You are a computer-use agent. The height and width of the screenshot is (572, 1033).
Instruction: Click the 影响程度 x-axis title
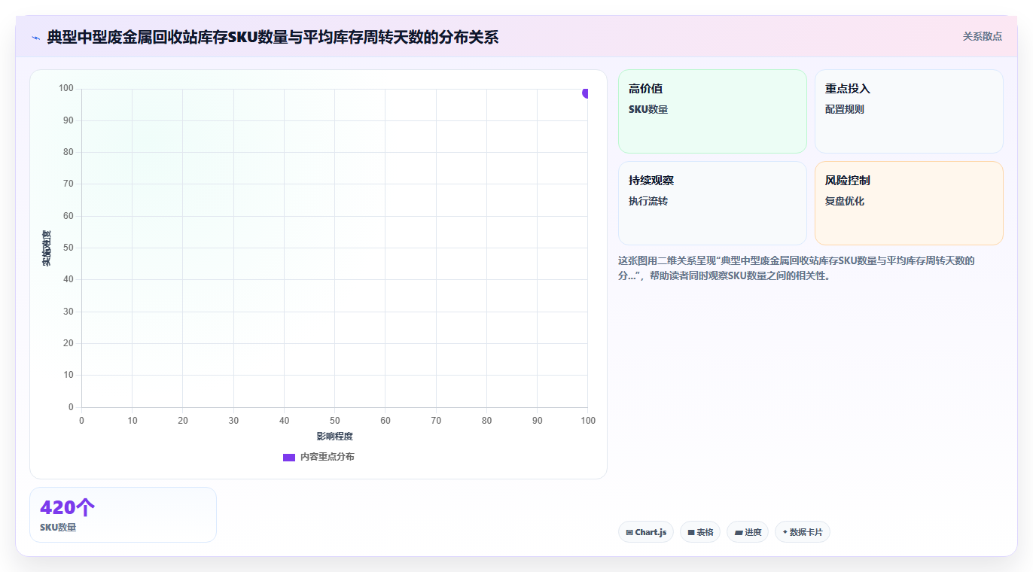[334, 437]
